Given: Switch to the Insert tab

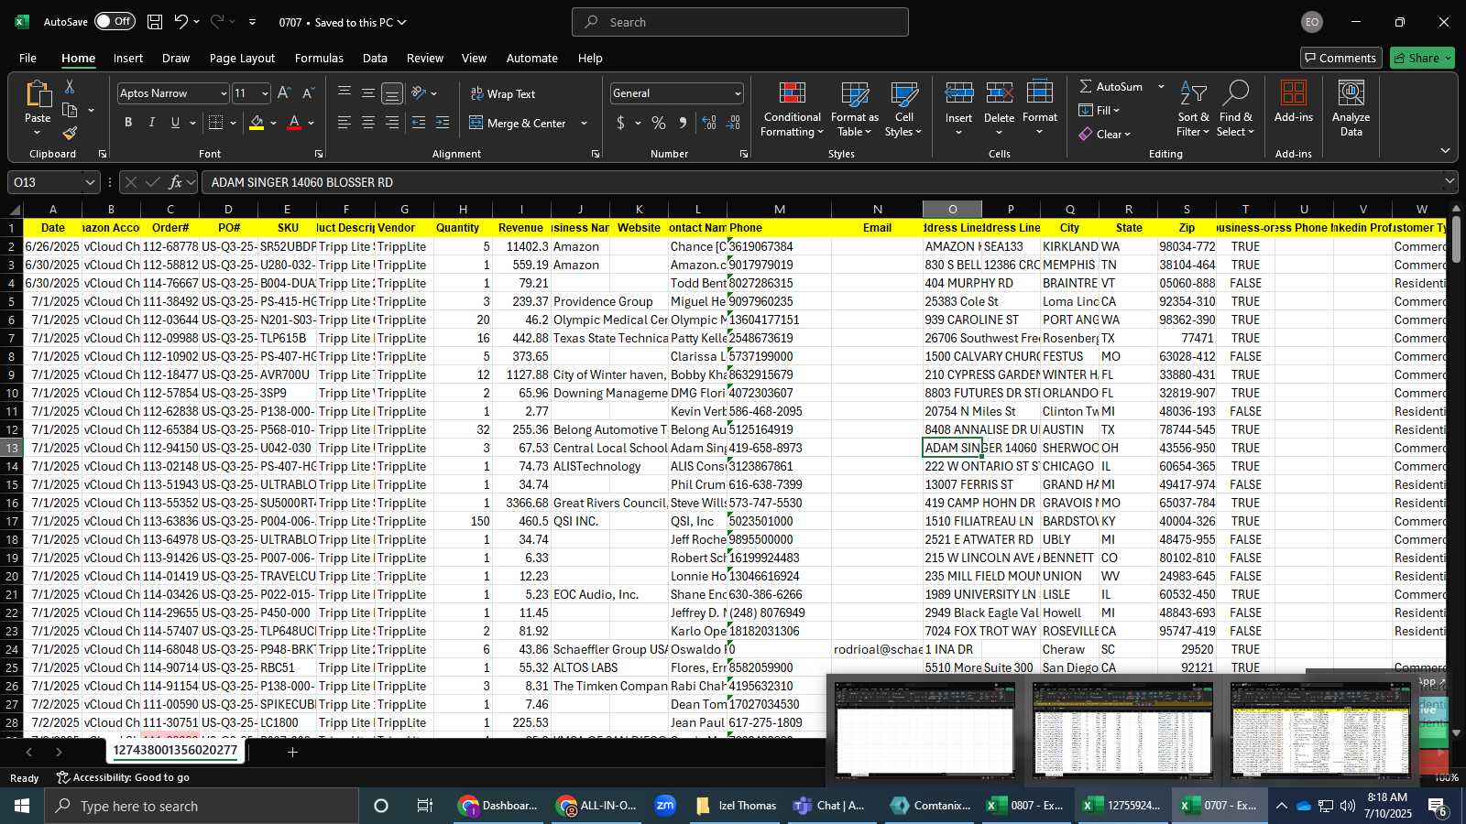Looking at the screenshot, I should pos(128,58).
